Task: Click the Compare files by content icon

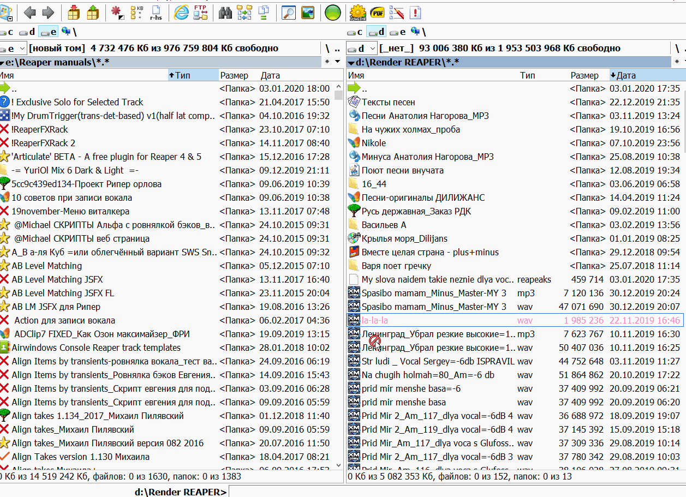Action: [x=264, y=12]
